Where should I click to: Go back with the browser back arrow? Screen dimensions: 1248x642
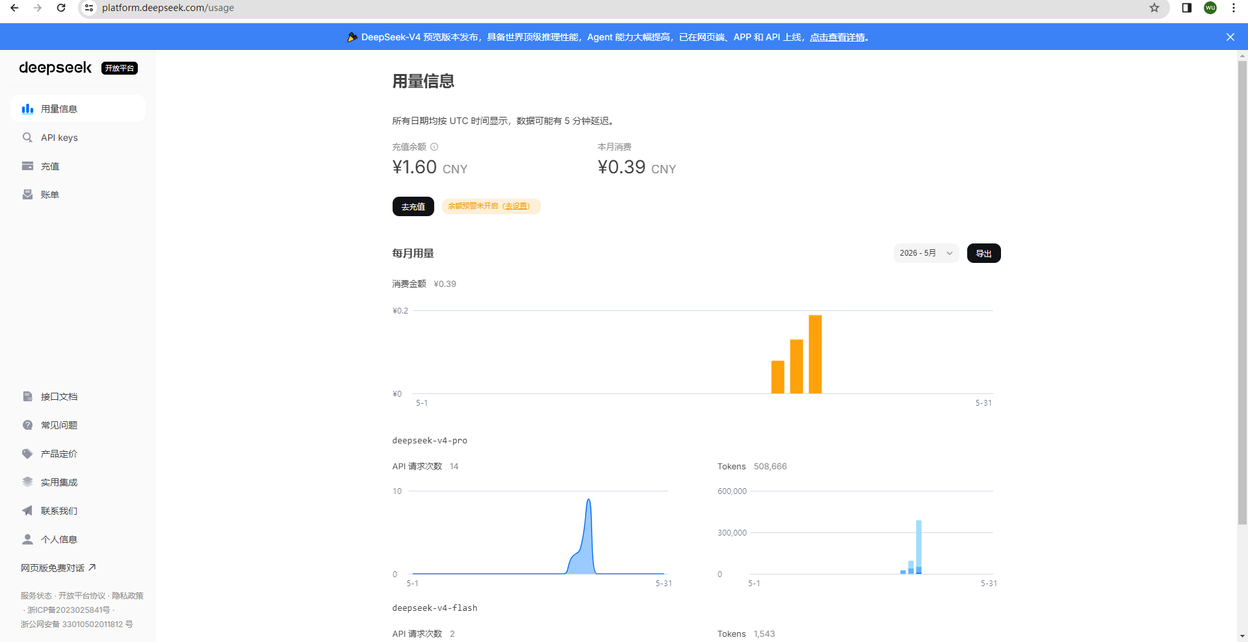pyautogui.click(x=14, y=8)
